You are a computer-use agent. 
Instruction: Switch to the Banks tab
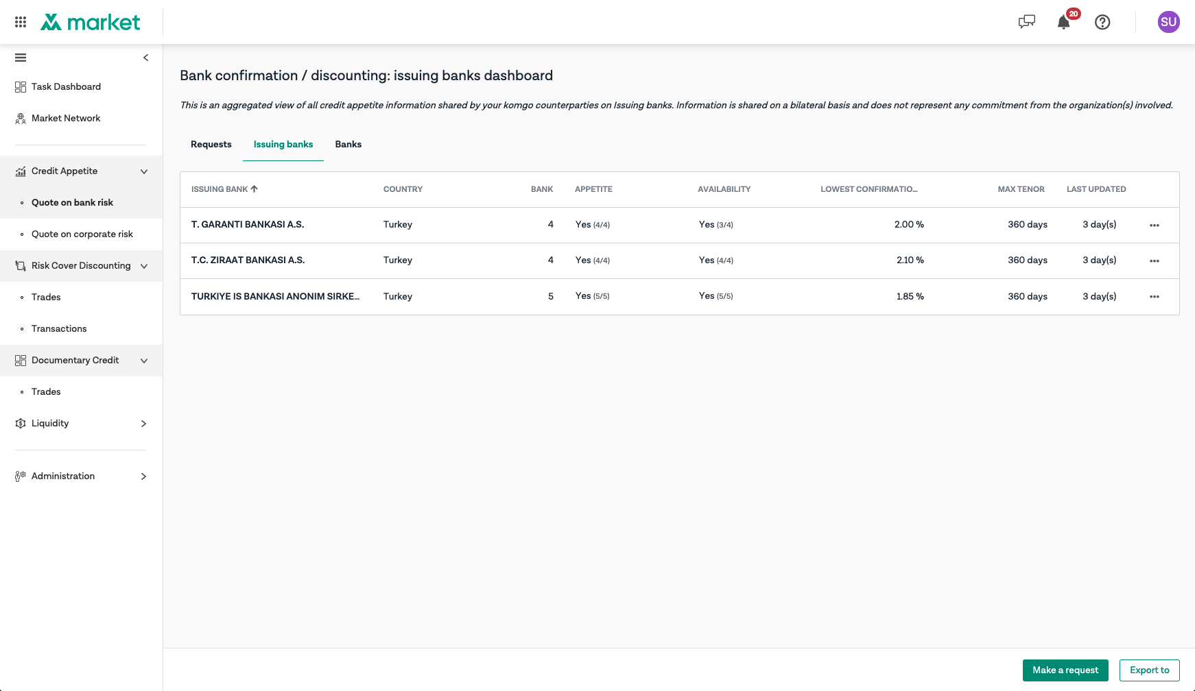[x=348, y=145]
